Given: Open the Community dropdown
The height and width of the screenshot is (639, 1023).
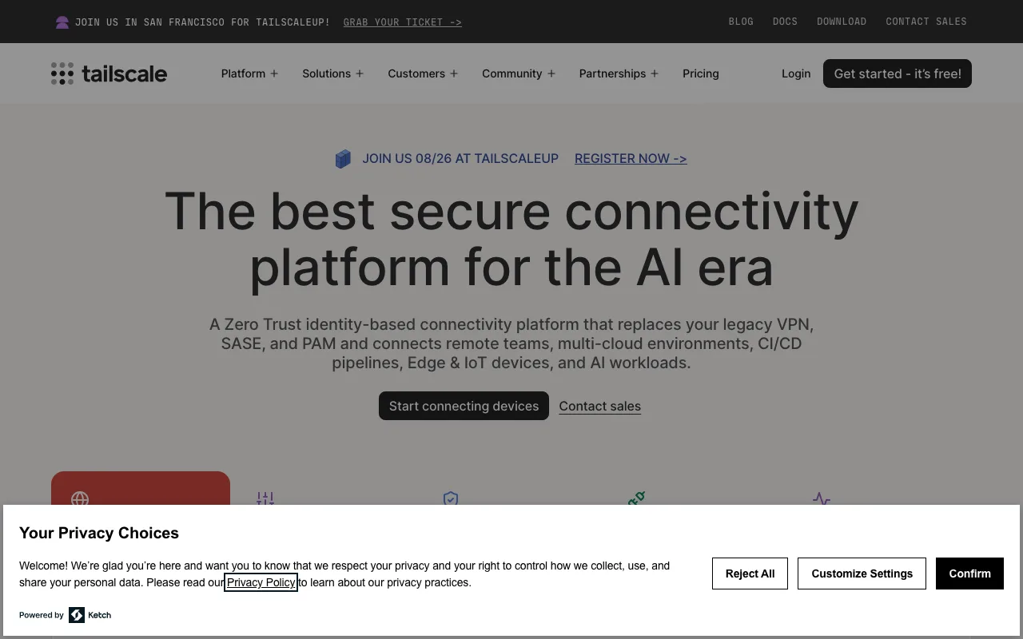Looking at the screenshot, I should click(x=518, y=73).
